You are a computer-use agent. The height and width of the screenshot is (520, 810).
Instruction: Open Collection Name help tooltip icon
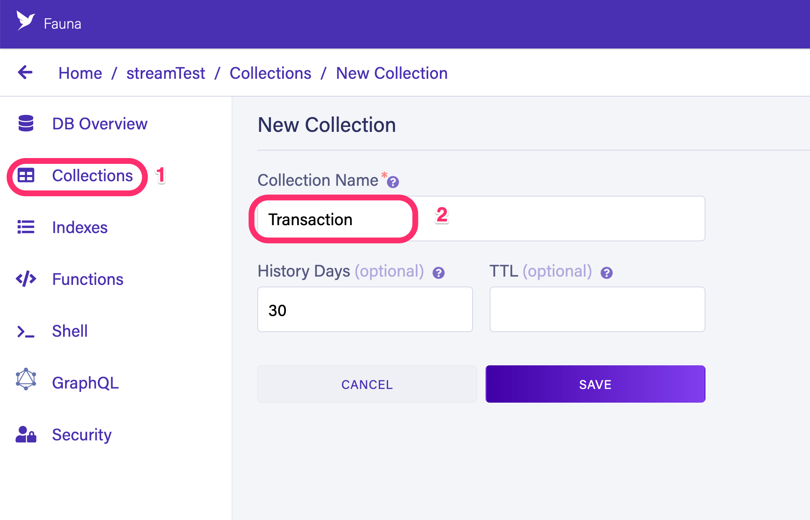tap(393, 181)
